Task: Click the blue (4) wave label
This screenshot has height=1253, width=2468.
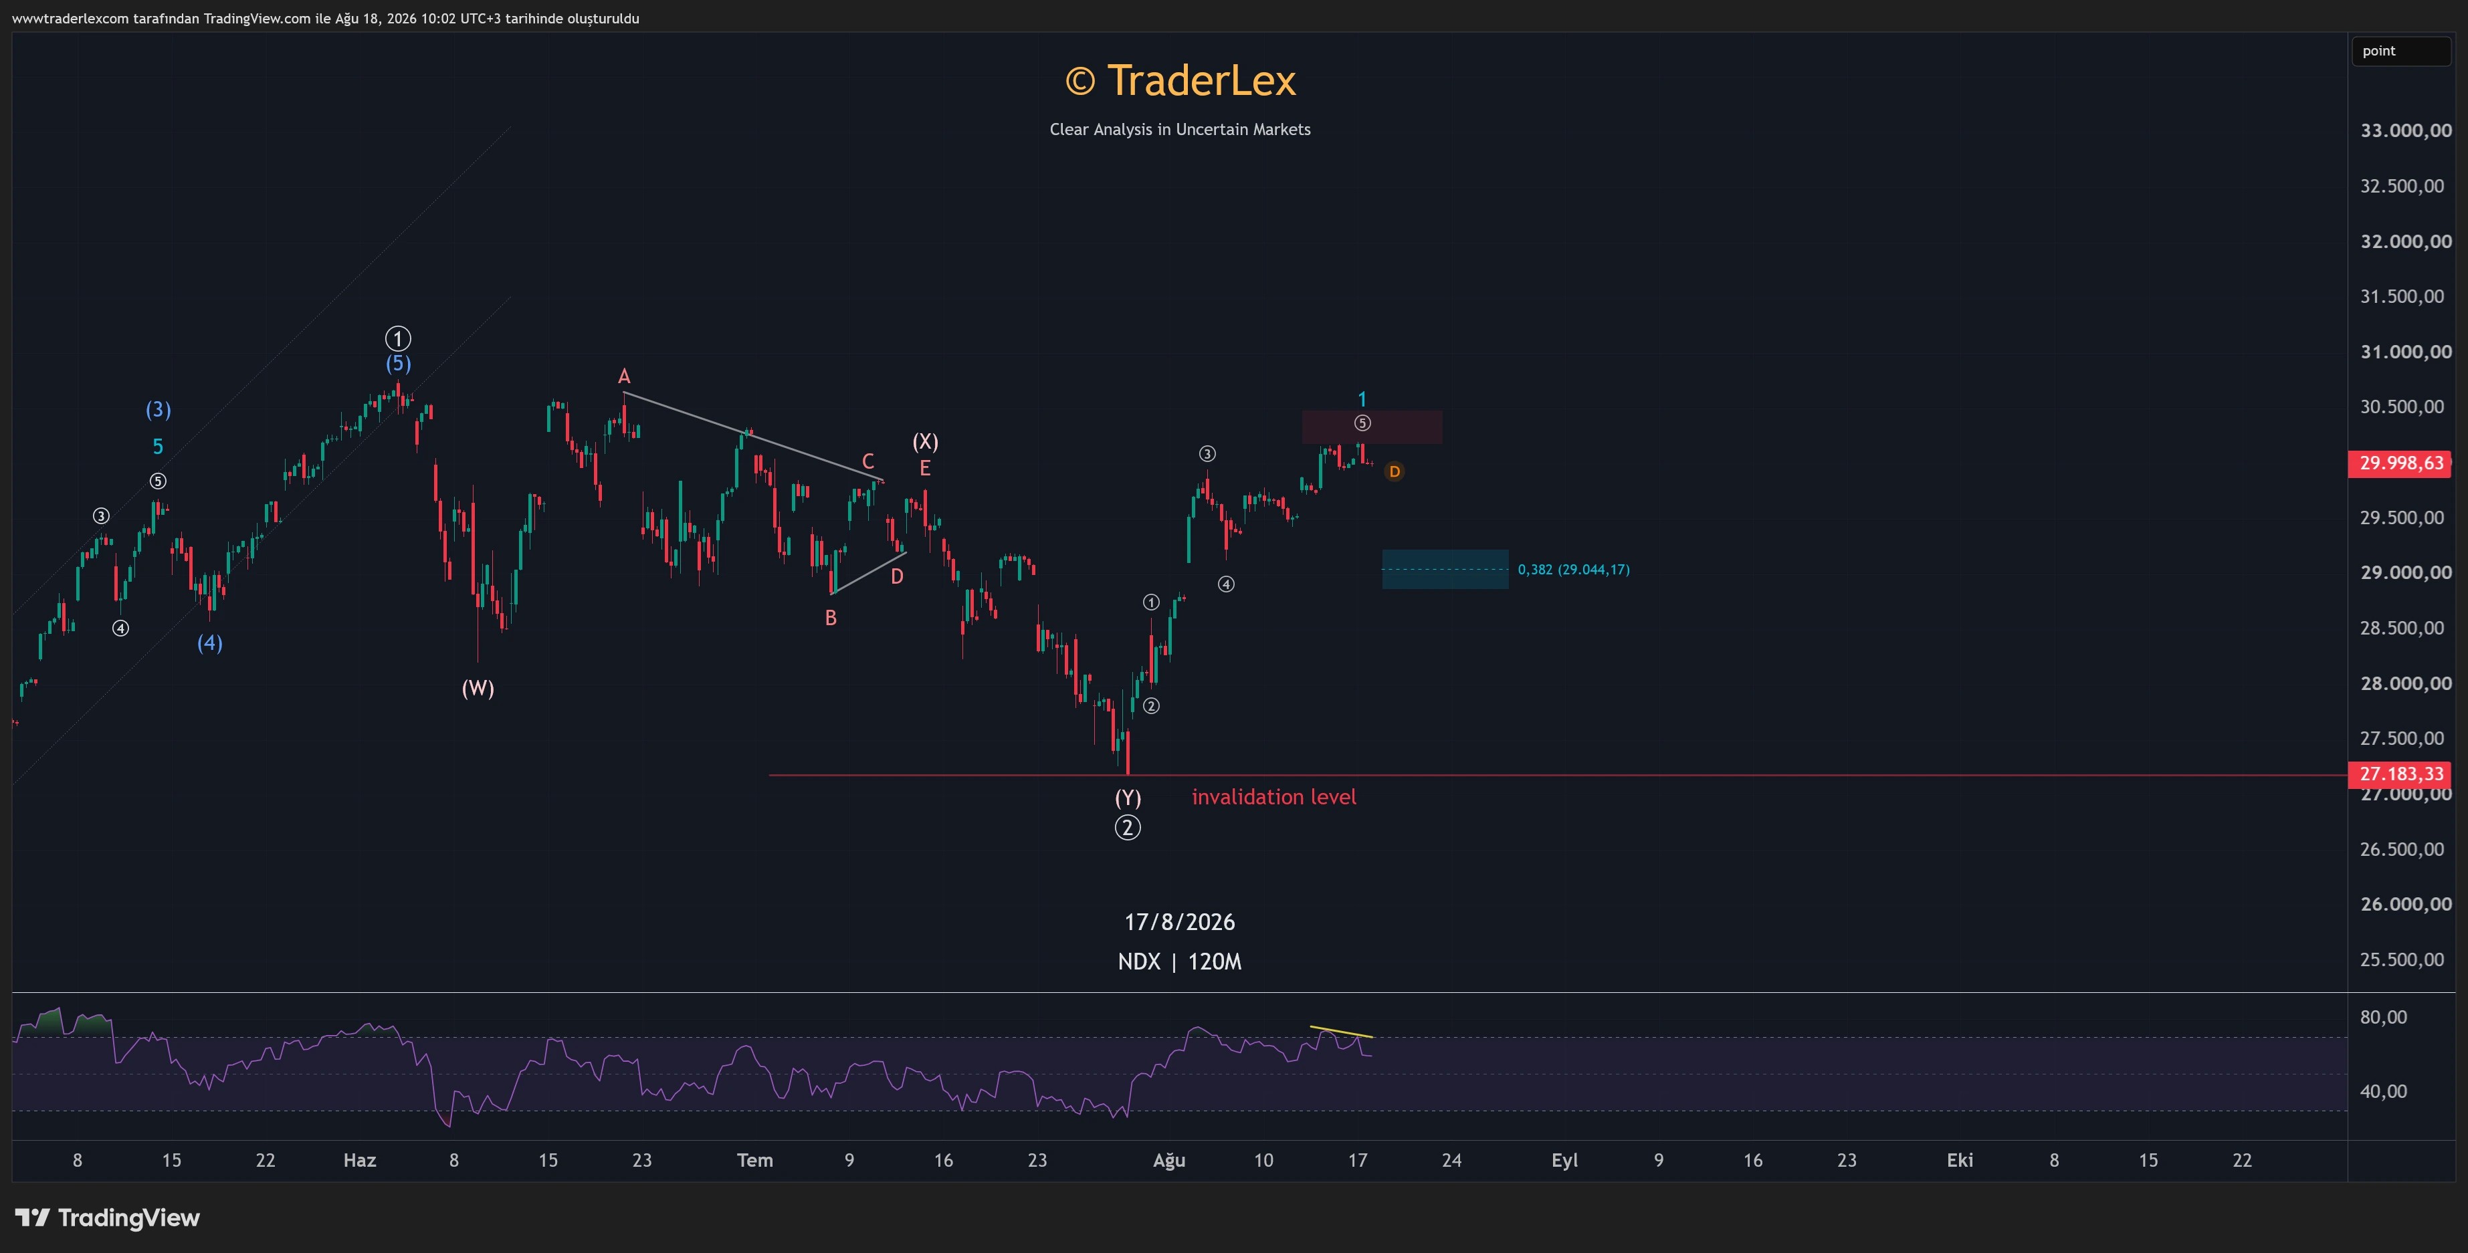Action: click(210, 643)
